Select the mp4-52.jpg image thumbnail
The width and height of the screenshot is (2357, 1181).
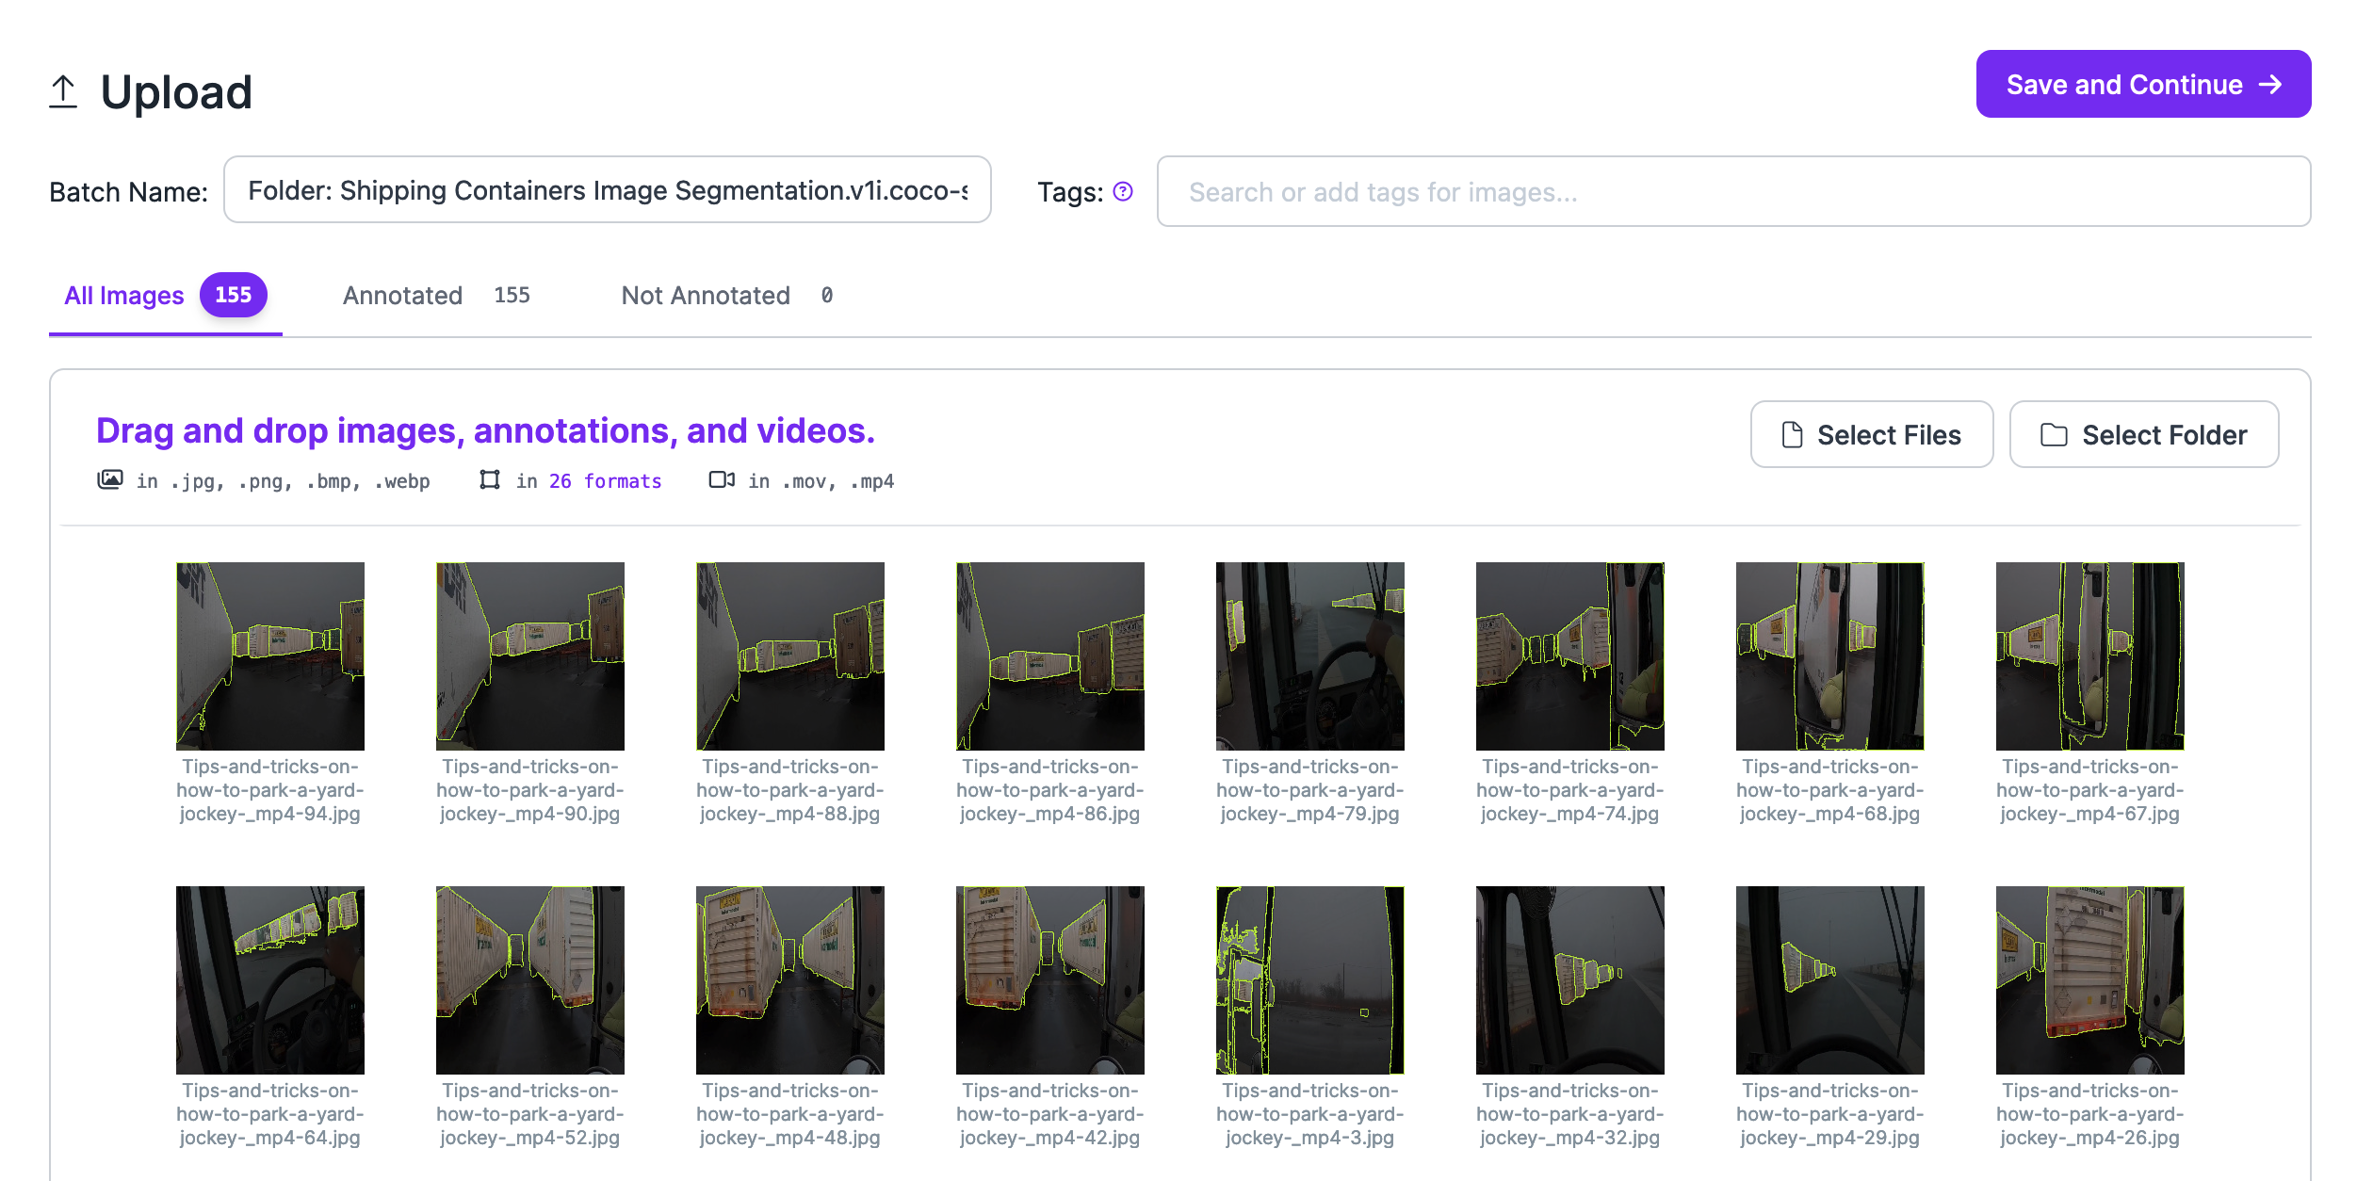(x=529, y=980)
